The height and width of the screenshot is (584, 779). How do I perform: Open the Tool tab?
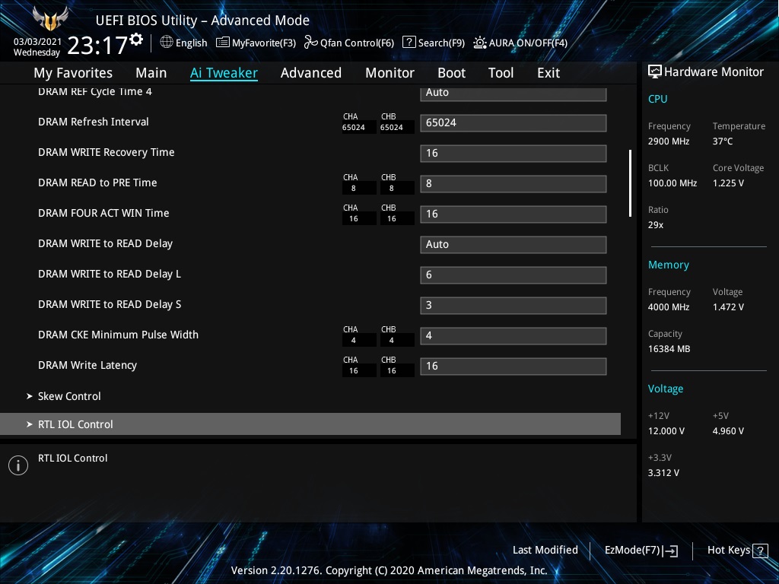point(501,73)
